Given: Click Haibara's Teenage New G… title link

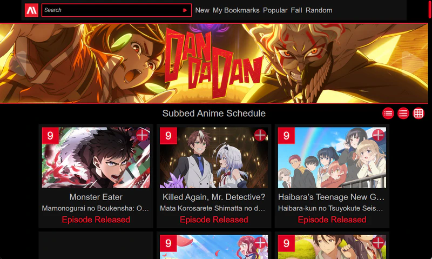Looking at the screenshot, I should tap(332, 197).
